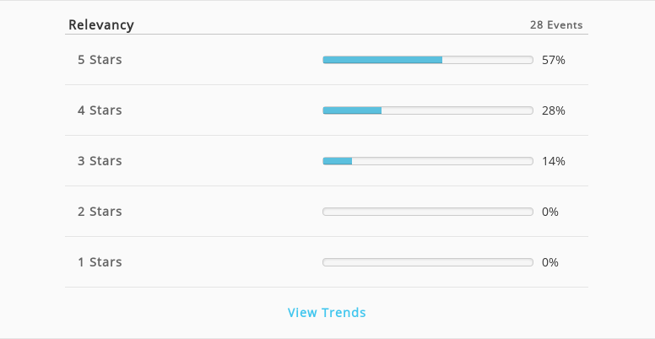Click the empty 1 Stars progress bar
Screen dimensions: 655x339
[428, 262]
